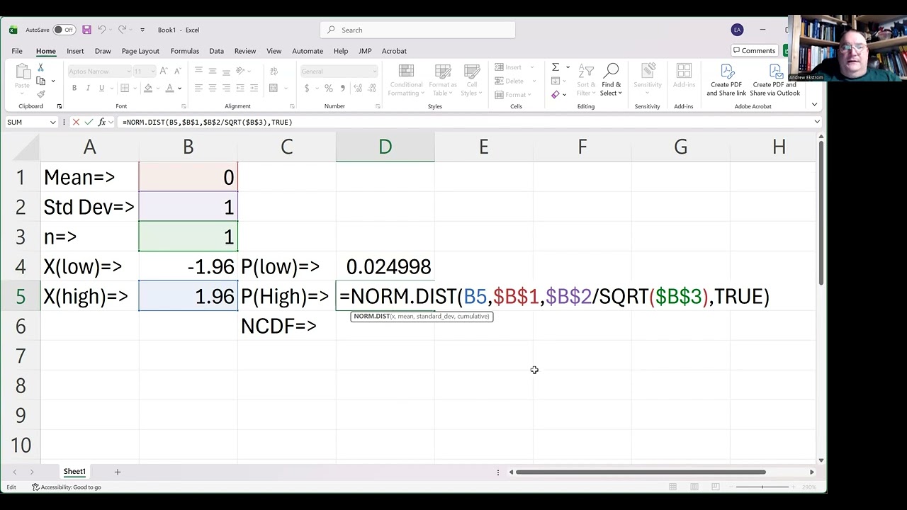Open Customize Quick Access Toolbar dropdown
Viewport: 907px width, 510px height.
point(142,30)
